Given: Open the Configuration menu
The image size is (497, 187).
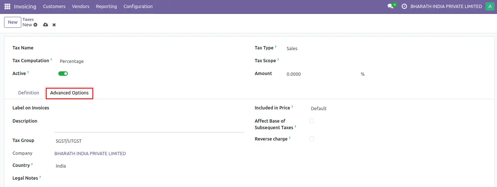Looking at the screenshot, I should coord(138,7).
